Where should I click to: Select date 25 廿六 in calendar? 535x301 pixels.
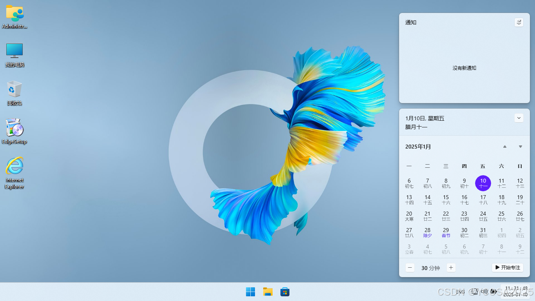coord(501,216)
